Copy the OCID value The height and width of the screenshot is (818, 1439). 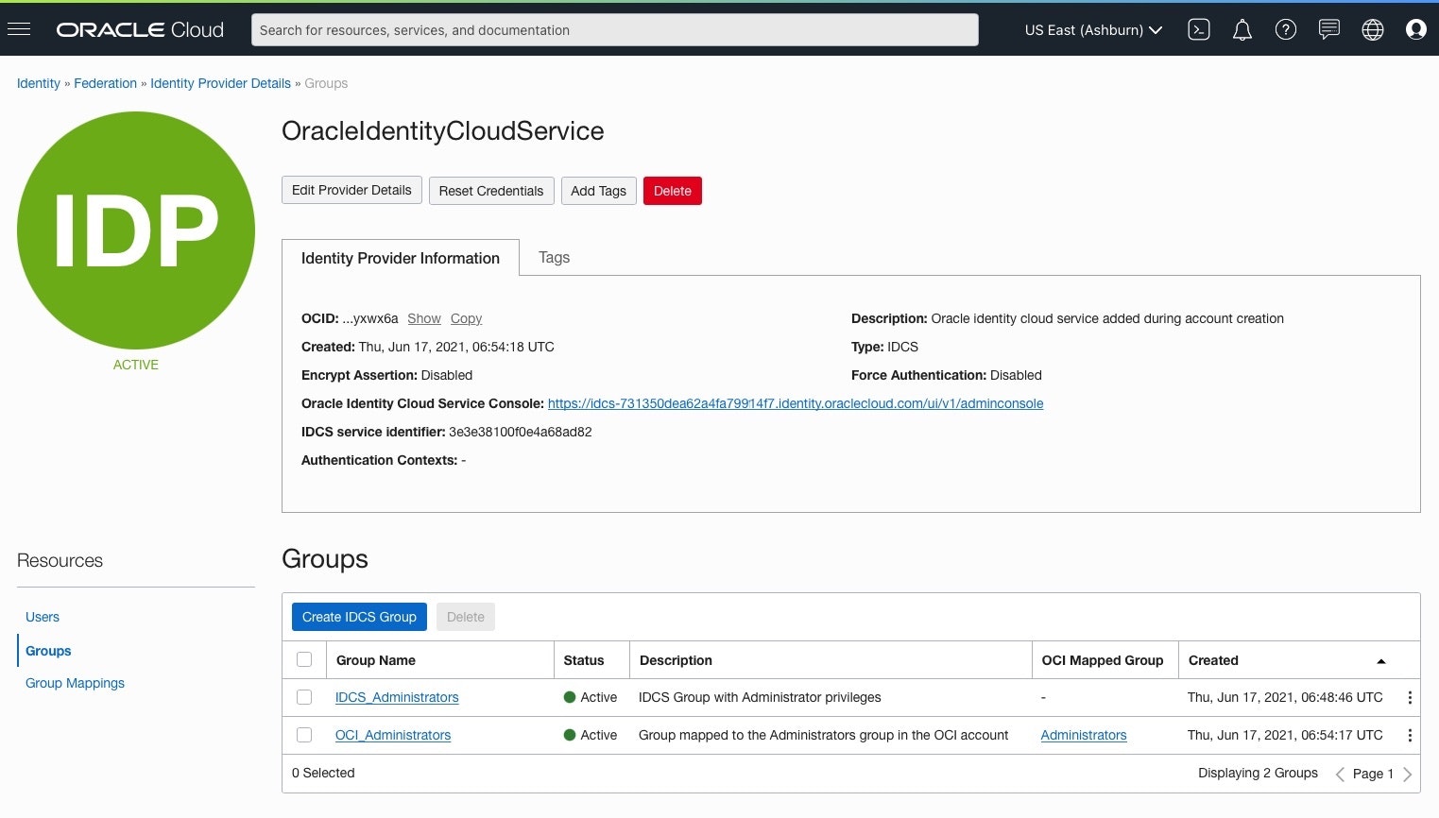coord(466,318)
